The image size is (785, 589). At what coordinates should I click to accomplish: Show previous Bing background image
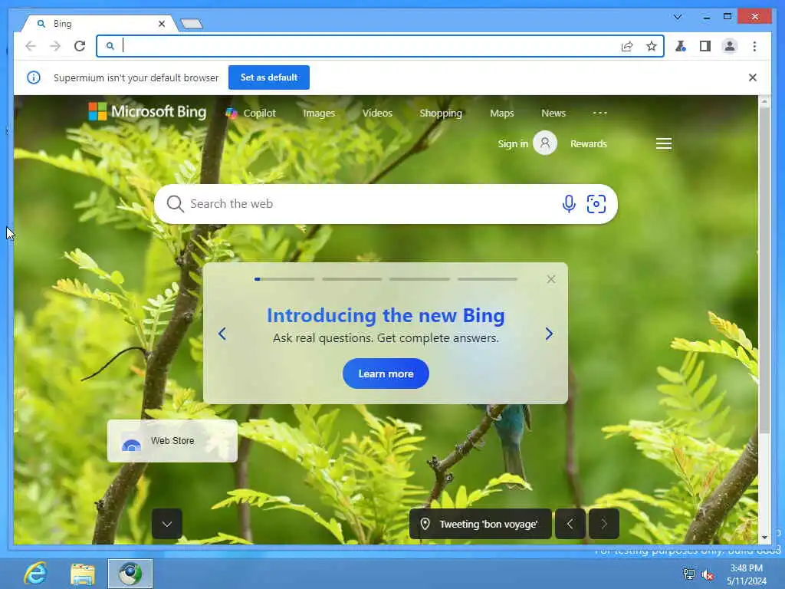pyautogui.click(x=570, y=524)
